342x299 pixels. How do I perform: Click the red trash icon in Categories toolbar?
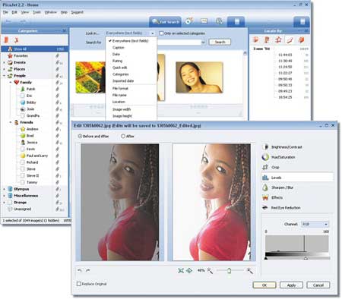(x=7, y=40)
